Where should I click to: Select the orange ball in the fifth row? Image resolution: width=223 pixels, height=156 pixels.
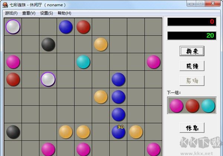(x=101, y=97)
